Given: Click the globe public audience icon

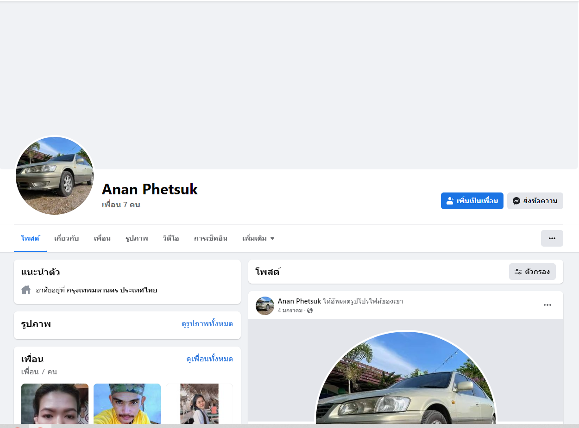Looking at the screenshot, I should pos(310,310).
